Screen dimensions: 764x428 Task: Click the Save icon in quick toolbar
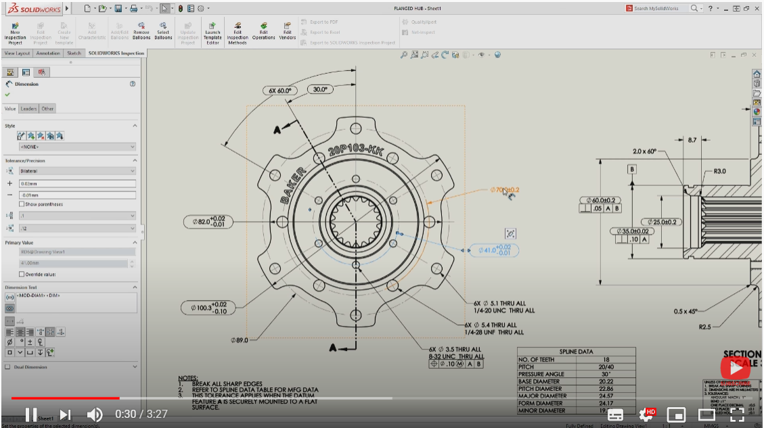pos(118,8)
